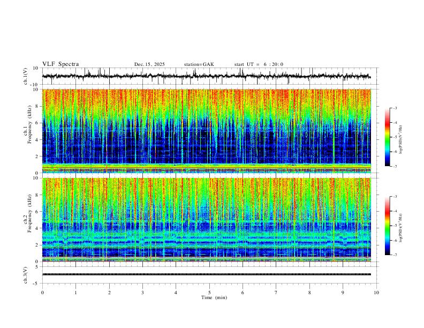Viewport: 424px width, 328px height.
Task: Click the "Time (min)" axis title
Action: (x=214, y=297)
